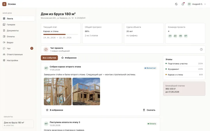Click МТ avatar on Поступила оплата post
The image size is (210, 131).
point(46,124)
